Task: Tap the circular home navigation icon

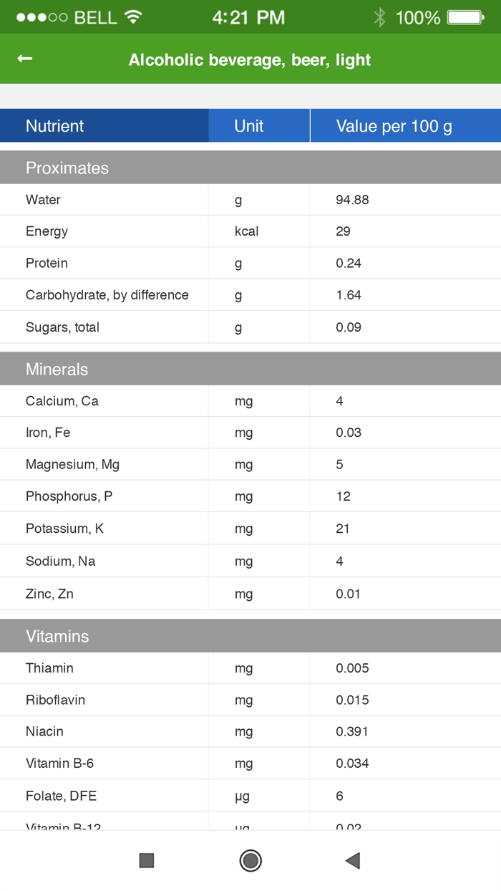Action: point(250,861)
